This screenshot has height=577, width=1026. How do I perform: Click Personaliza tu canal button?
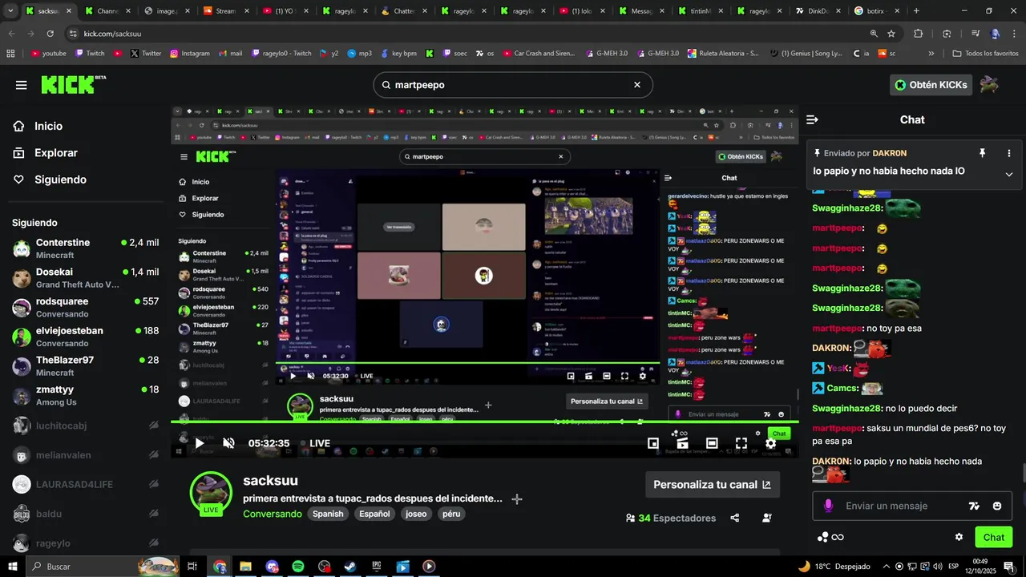pos(713,485)
